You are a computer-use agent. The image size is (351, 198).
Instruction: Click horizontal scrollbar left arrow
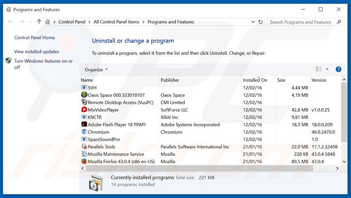tap(83, 168)
